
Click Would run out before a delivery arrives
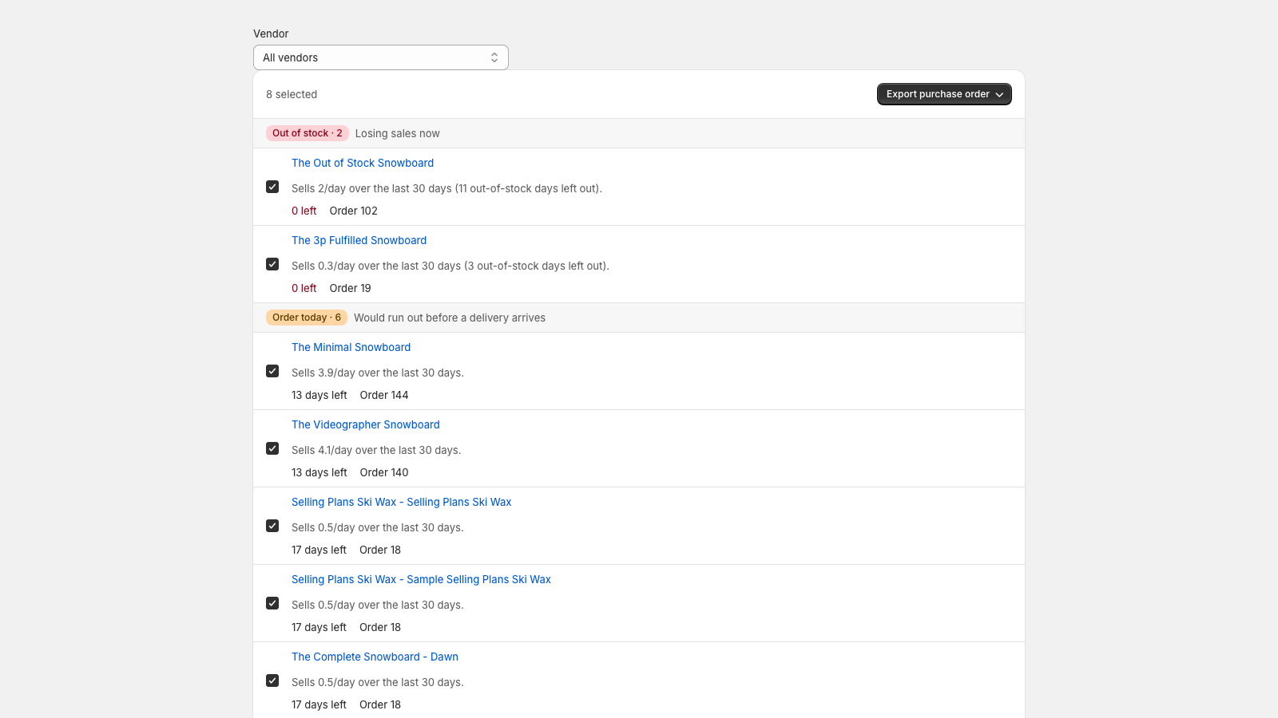450,318
